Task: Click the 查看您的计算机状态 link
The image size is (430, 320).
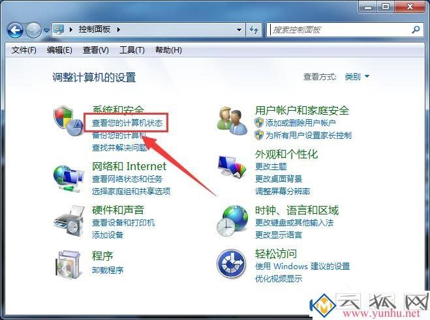Action: tap(127, 123)
